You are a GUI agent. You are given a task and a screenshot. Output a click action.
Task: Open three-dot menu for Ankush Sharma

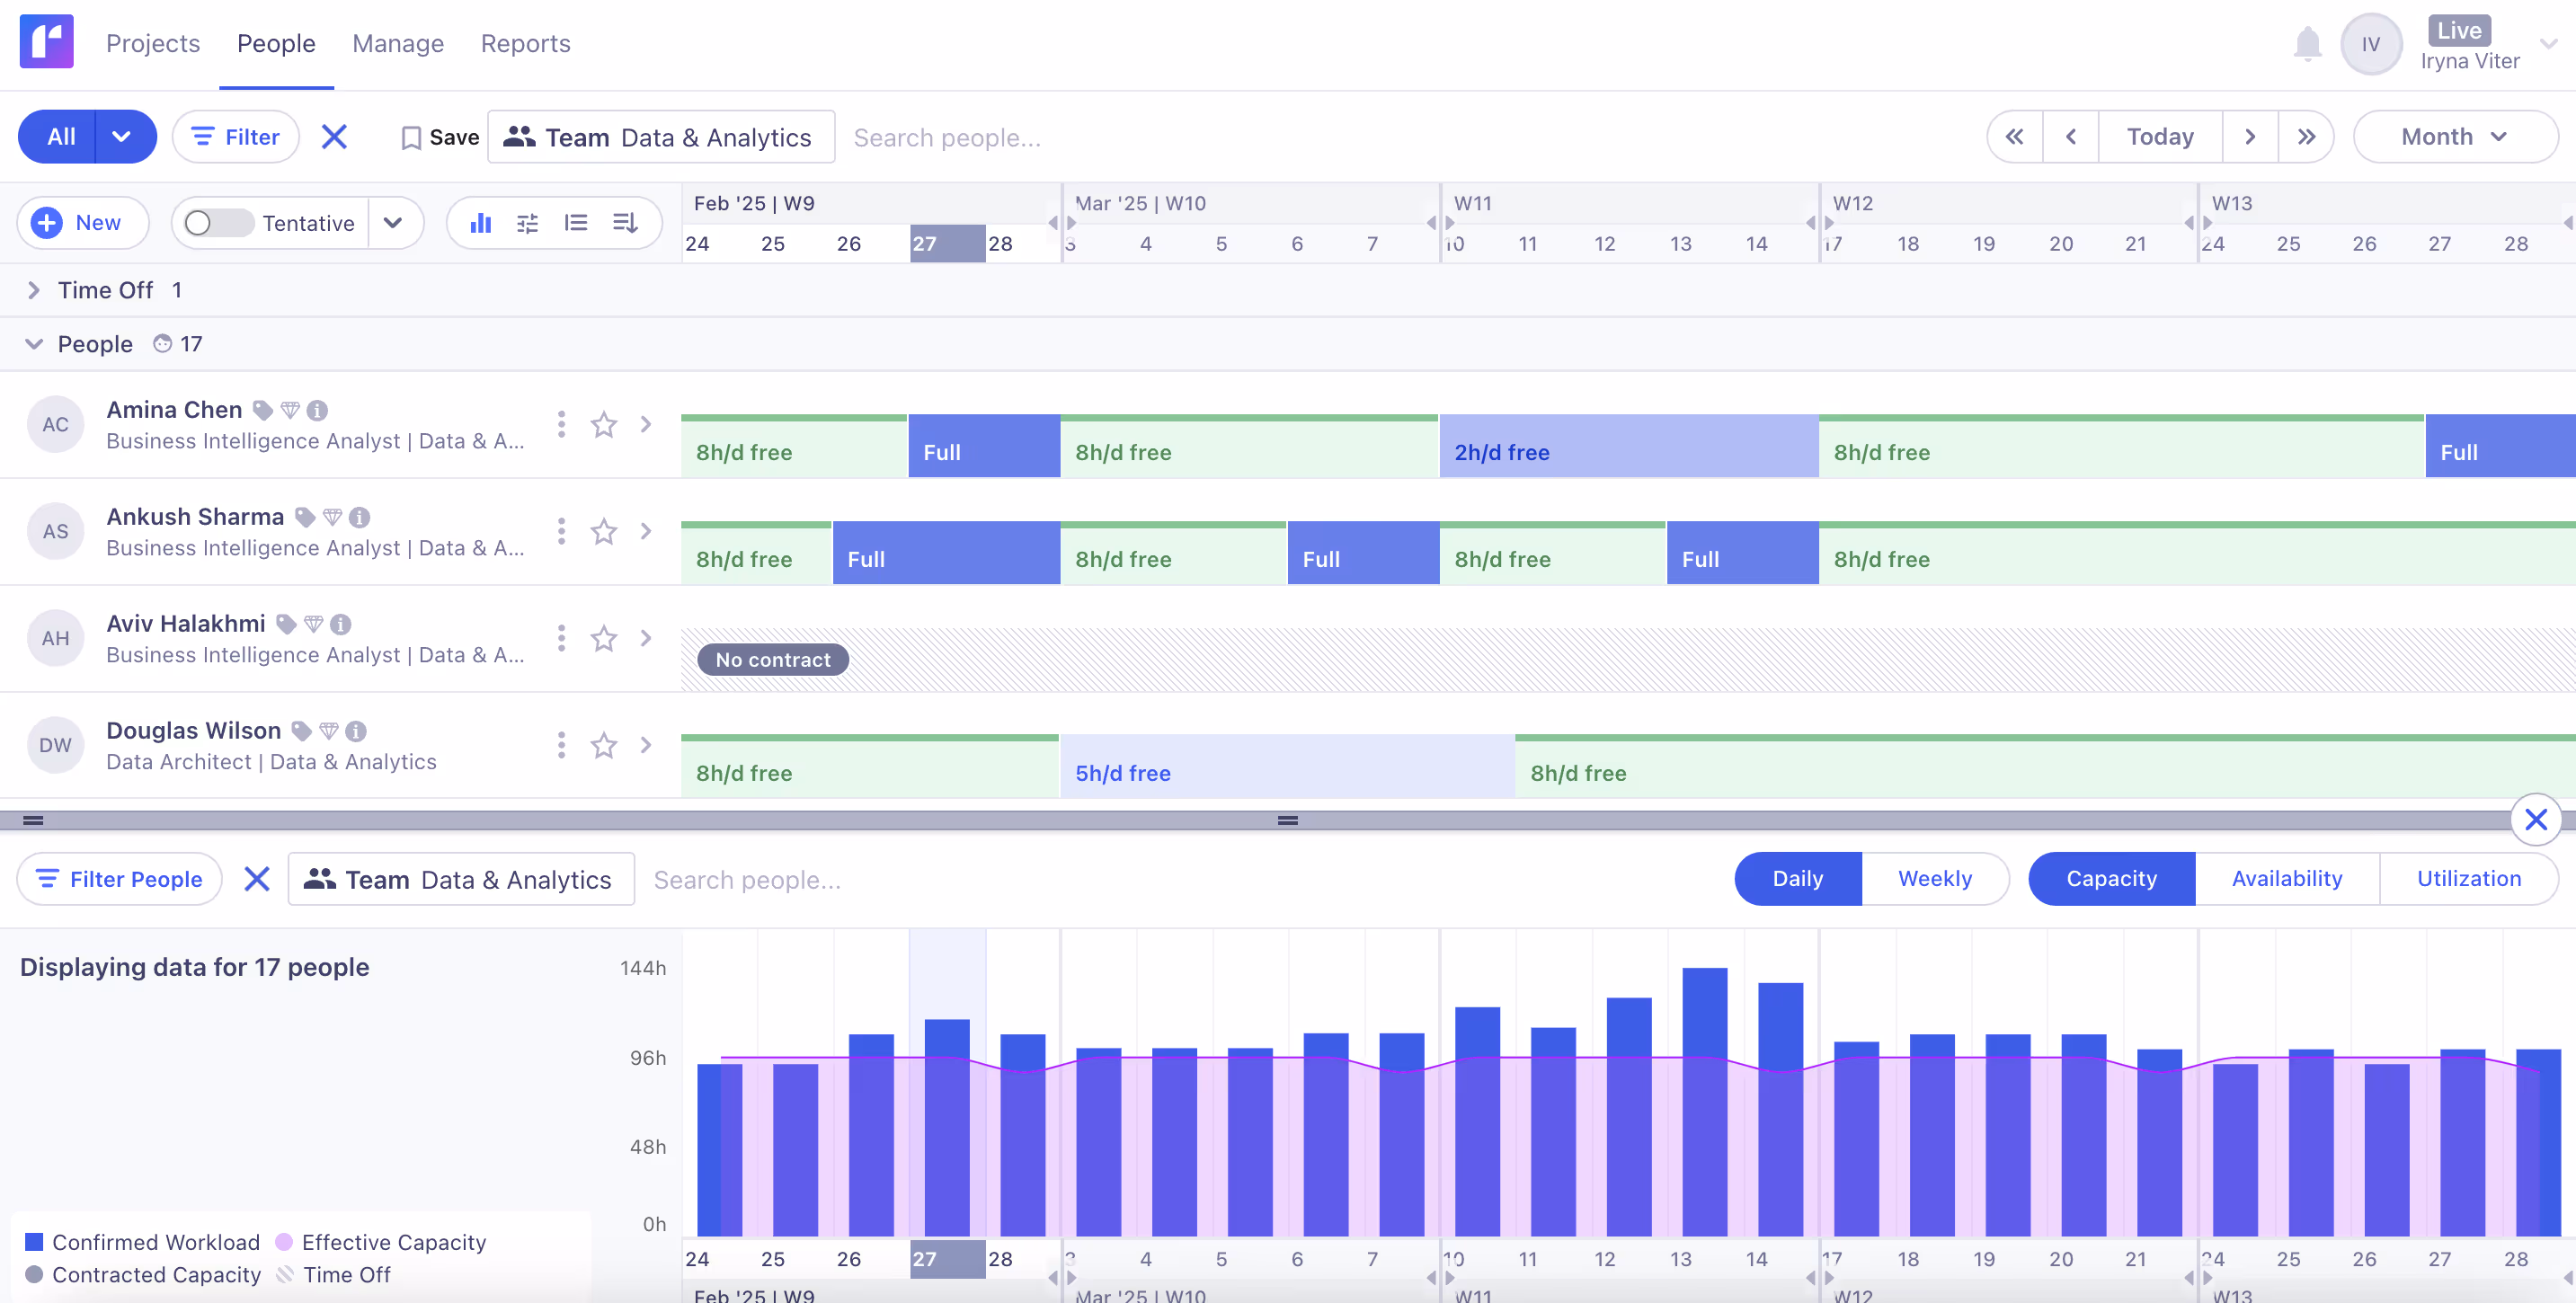click(x=561, y=531)
